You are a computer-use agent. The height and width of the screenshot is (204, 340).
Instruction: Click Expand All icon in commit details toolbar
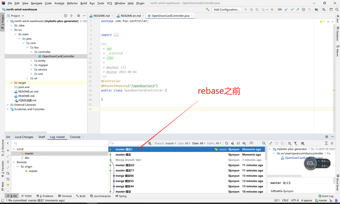326,143
